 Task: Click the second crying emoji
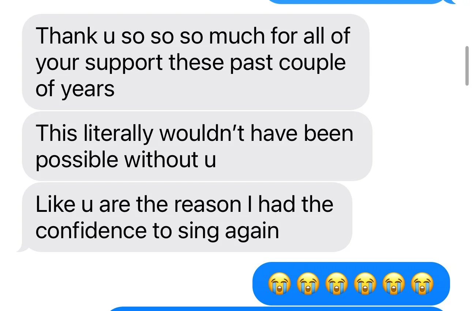(308, 284)
